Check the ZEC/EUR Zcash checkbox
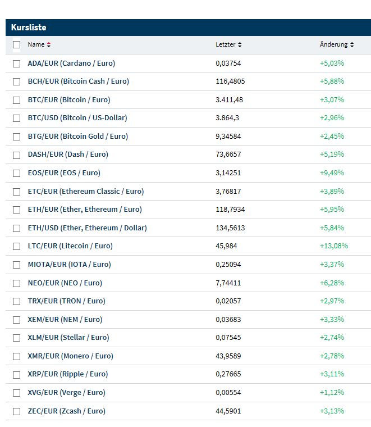Viewport: 371px width, 427px height. click(x=16, y=411)
